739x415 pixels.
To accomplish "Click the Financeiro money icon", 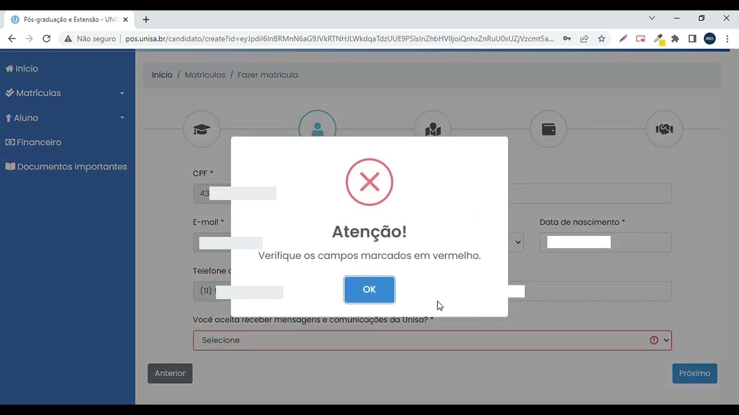I will [10, 142].
